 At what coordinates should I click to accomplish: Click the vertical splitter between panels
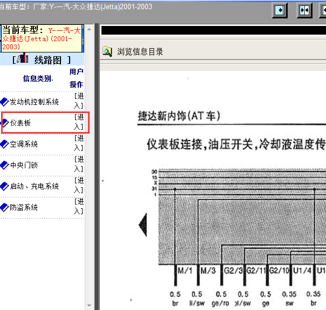[97, 167]
